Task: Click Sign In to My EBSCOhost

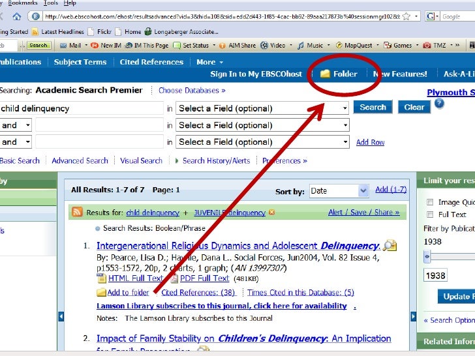Action: (x=256, y=74)
